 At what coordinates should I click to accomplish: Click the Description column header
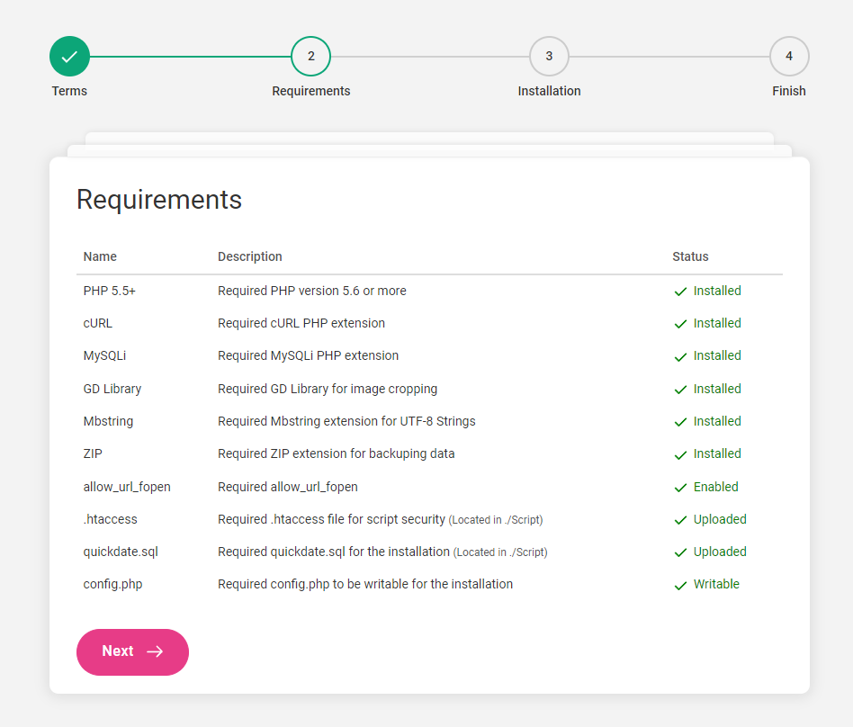[250, 256]
